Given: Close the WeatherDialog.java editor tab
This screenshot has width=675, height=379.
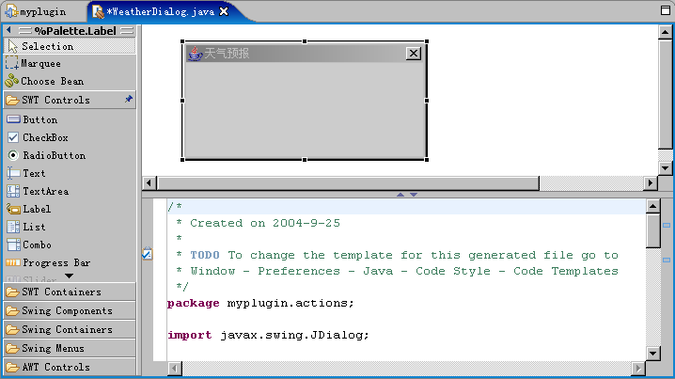Looking at the screenshot, I should click(x=224, y=11).
